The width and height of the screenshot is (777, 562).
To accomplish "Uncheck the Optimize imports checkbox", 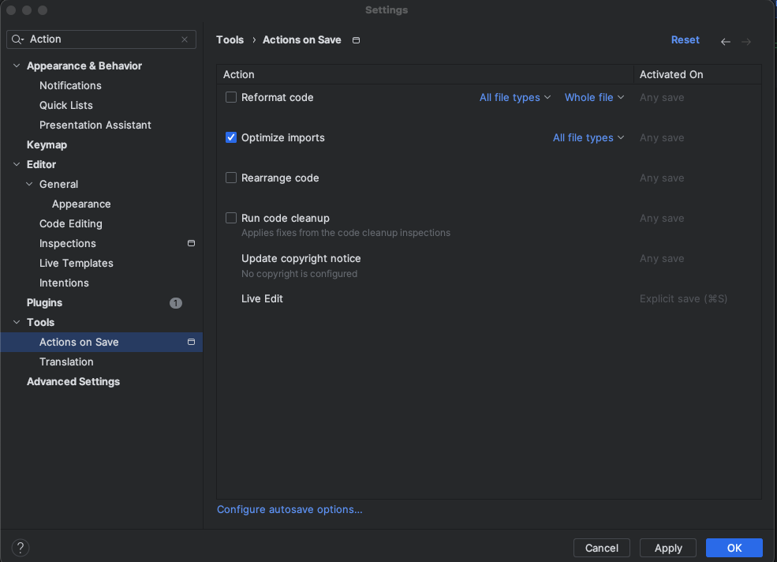I will pyautogui.click(x=231, y=137).
